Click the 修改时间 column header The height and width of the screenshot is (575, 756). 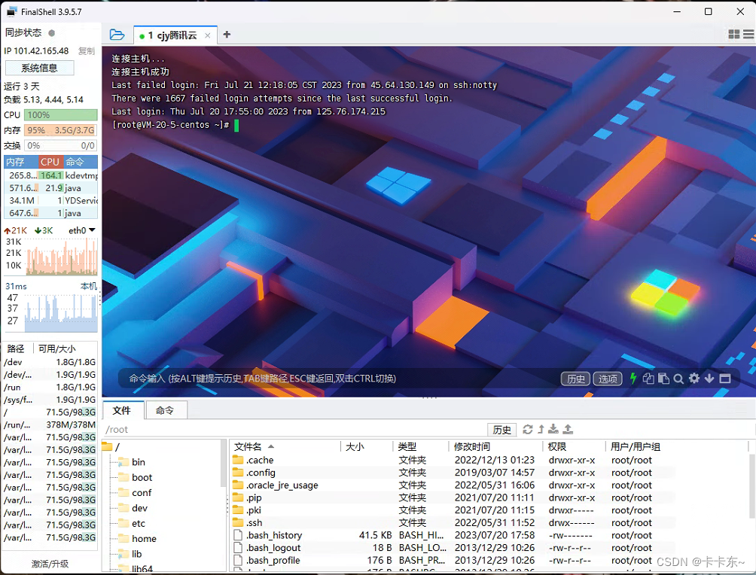point(495,446)
